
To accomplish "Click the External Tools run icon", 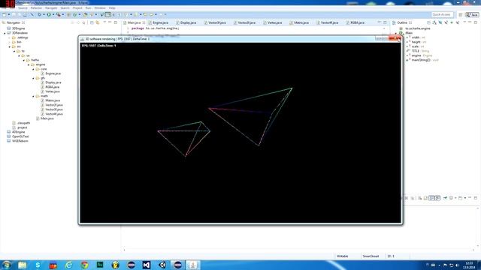I will coord(59,14).
